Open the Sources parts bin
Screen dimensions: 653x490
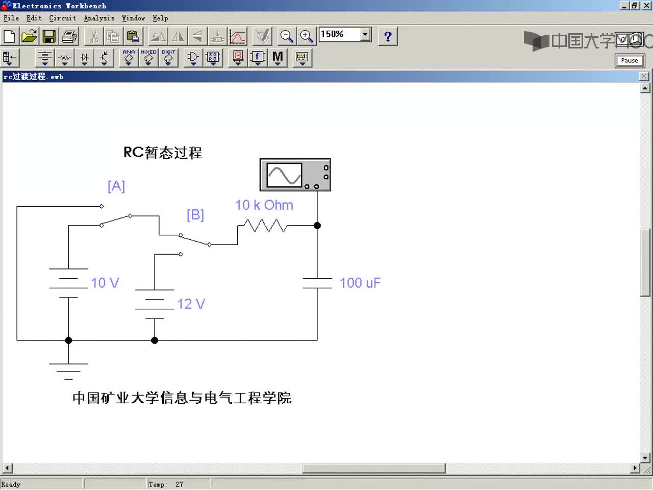(x=44, y=58)
